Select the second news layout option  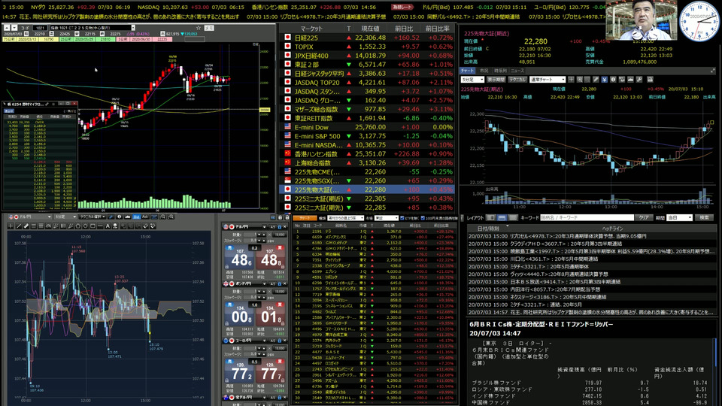[502, 217]
